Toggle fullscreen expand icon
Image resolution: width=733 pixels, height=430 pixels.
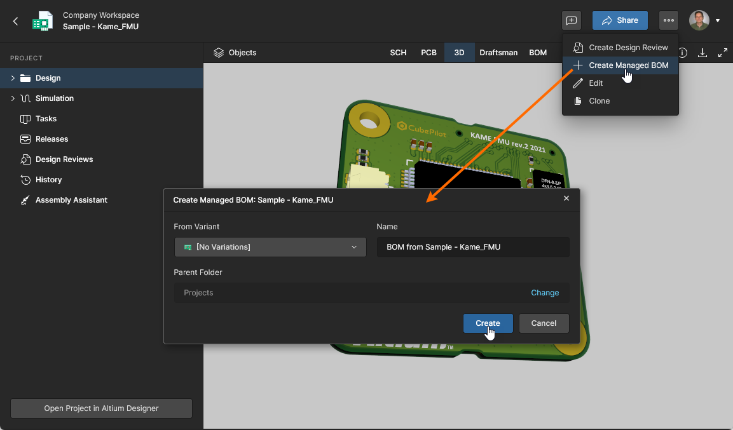coord(723,53)
